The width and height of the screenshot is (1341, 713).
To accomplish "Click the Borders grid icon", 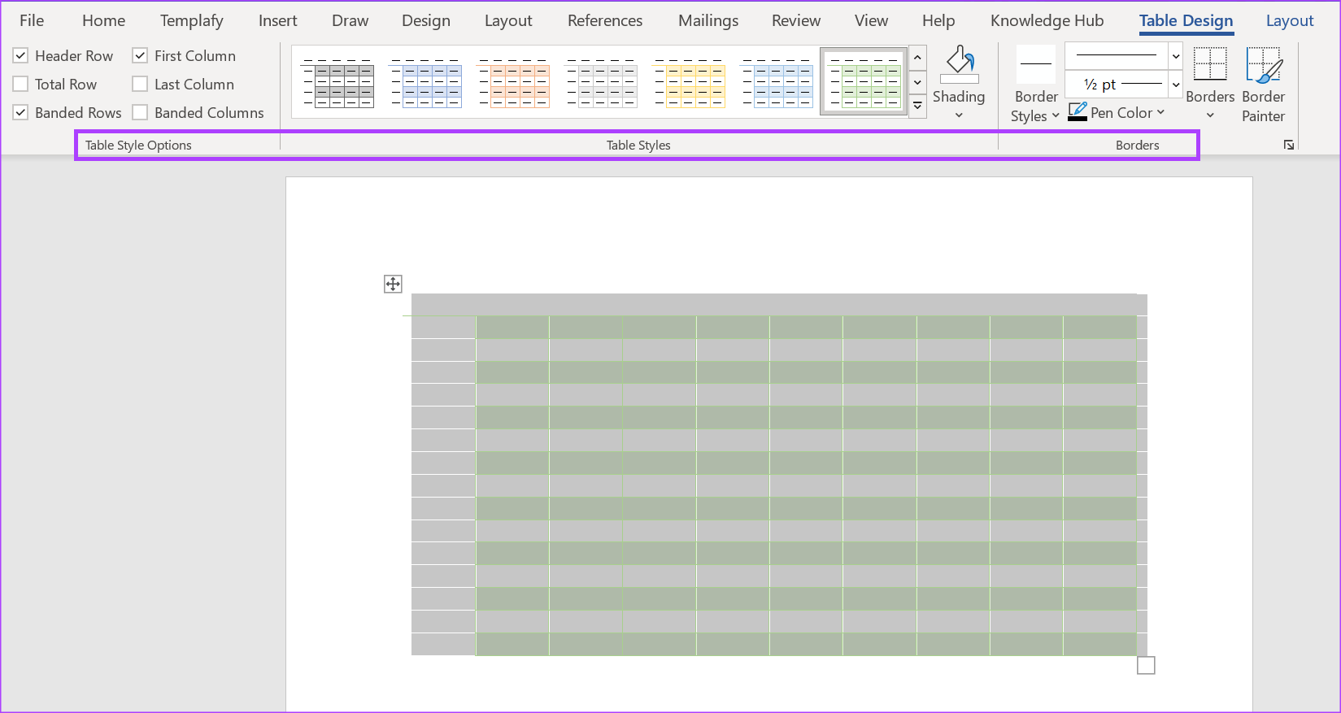I will (x=1209, y=64).
